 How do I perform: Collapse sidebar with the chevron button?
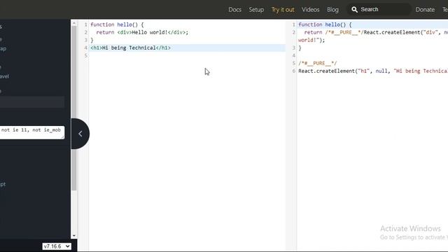[80, 134]
